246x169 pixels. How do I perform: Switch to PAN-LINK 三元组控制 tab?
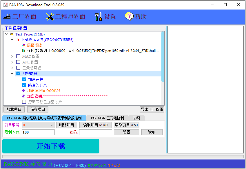click(x=107, y=118)
